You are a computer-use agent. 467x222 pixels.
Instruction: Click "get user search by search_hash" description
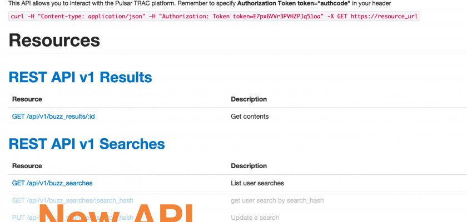click(x=277, y=200)
